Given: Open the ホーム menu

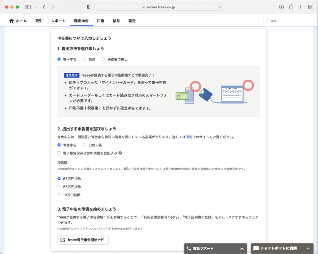Looking at the screenshot, I should [18, 21].
